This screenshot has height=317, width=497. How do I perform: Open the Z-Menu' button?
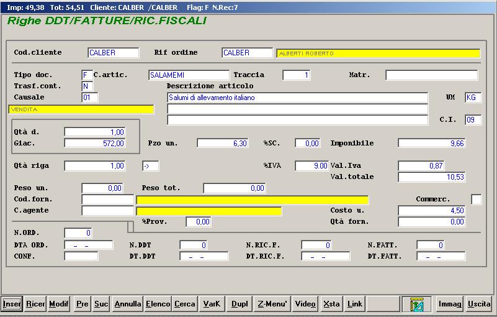pyautogui.click(x=272, y=304)
